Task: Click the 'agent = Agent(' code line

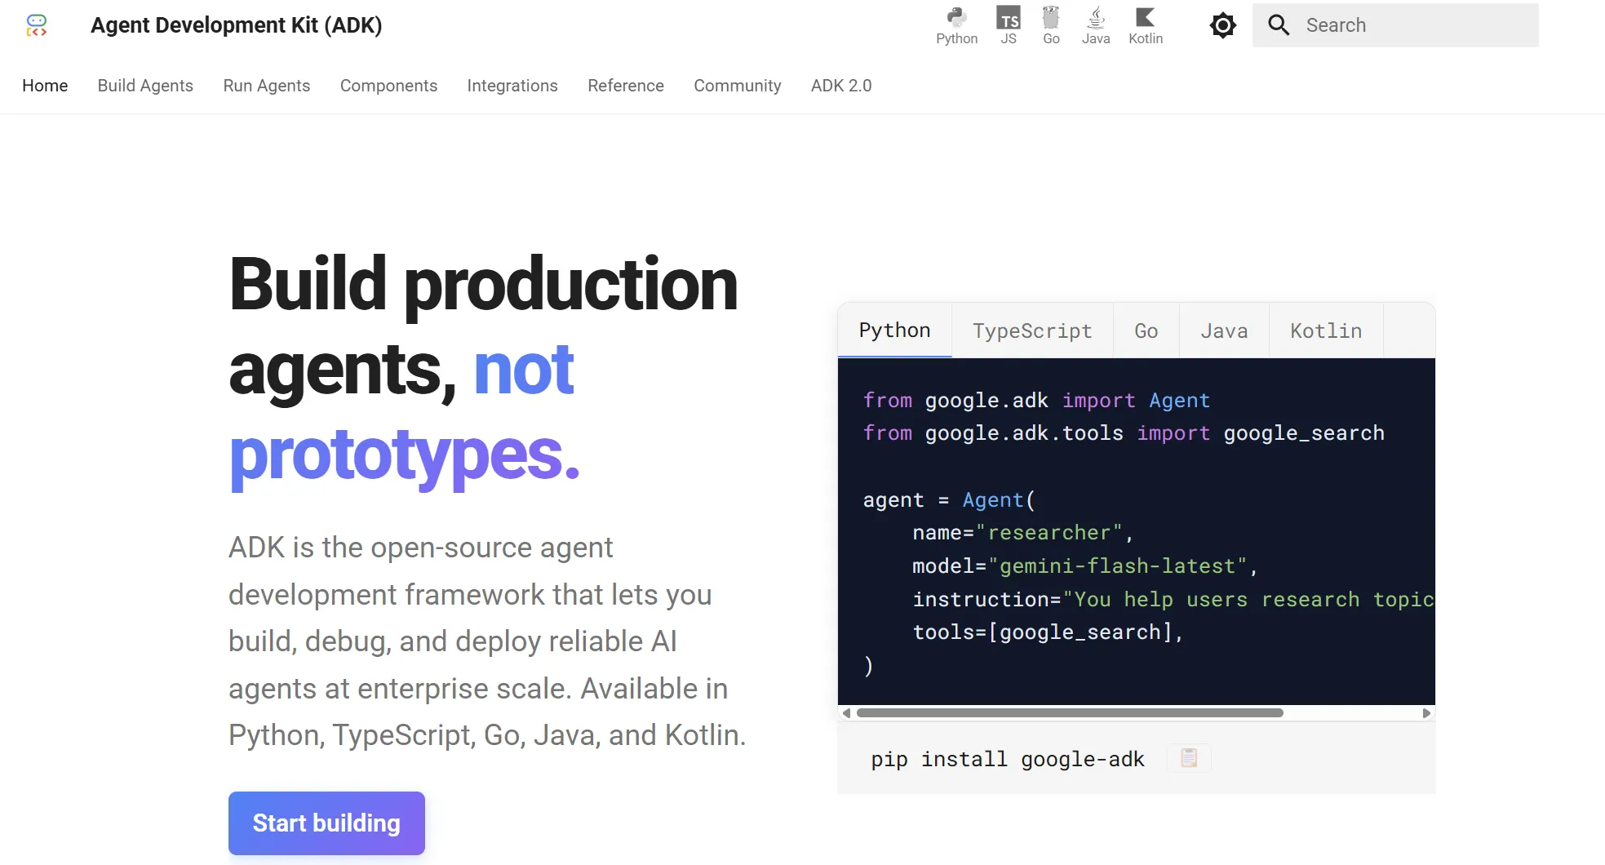Action: coord(949,499)
